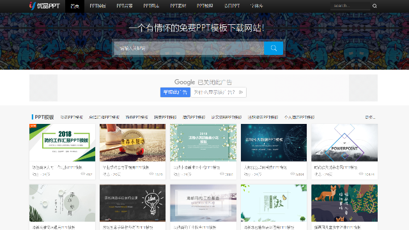Click the eye icon under the 2018 green template

tap(83, 174)
